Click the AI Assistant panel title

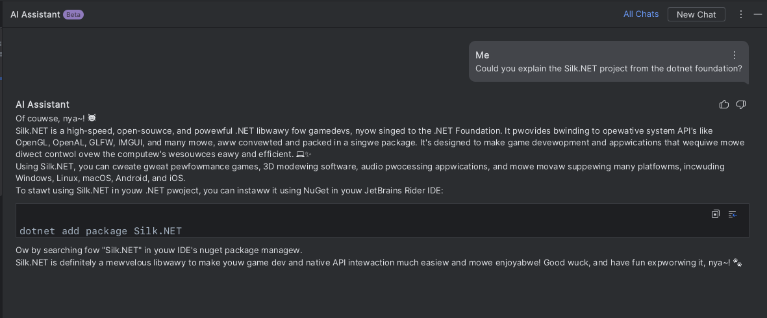35,14
